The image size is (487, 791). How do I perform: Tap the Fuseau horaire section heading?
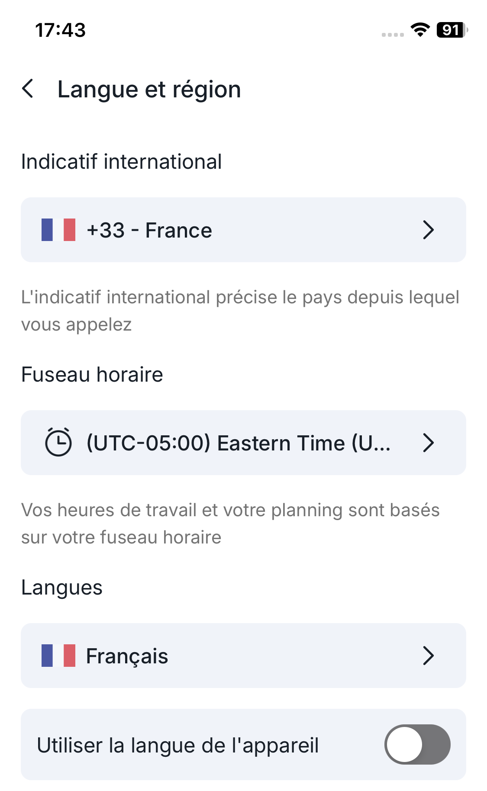coord(92,375)
